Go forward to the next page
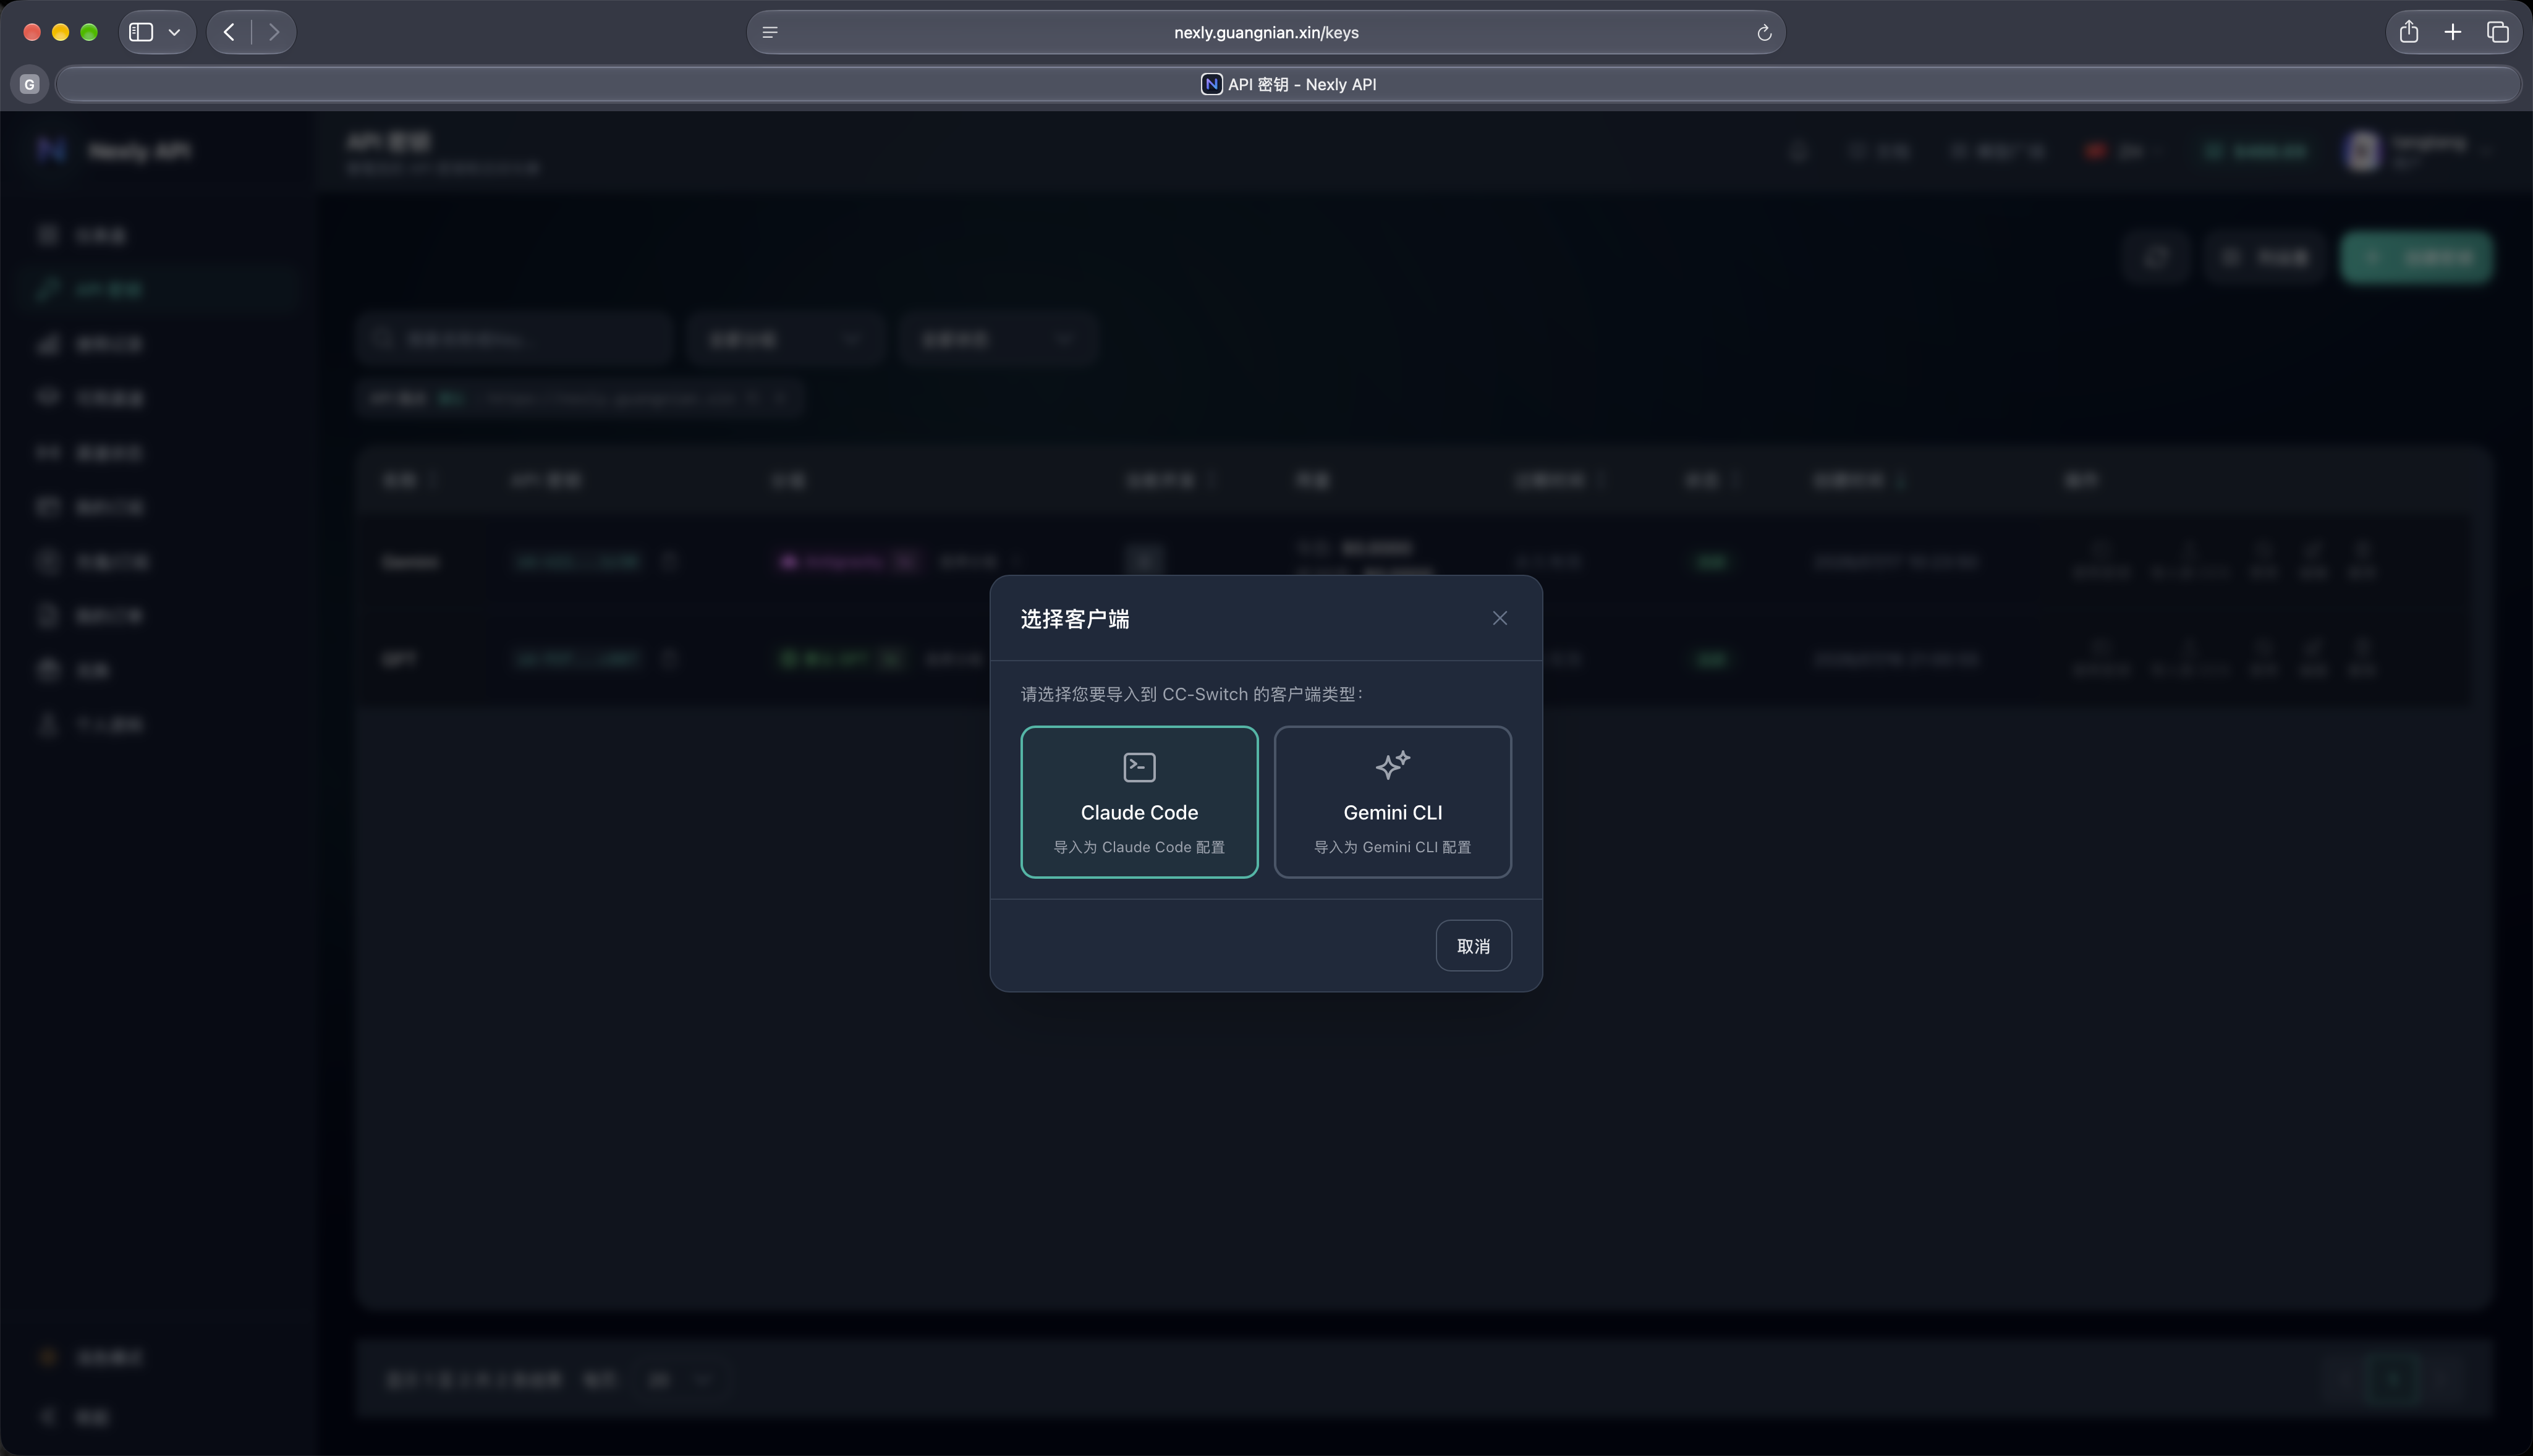The width and height of the screenshot is (2533, 1456). [x=274, y=32]
